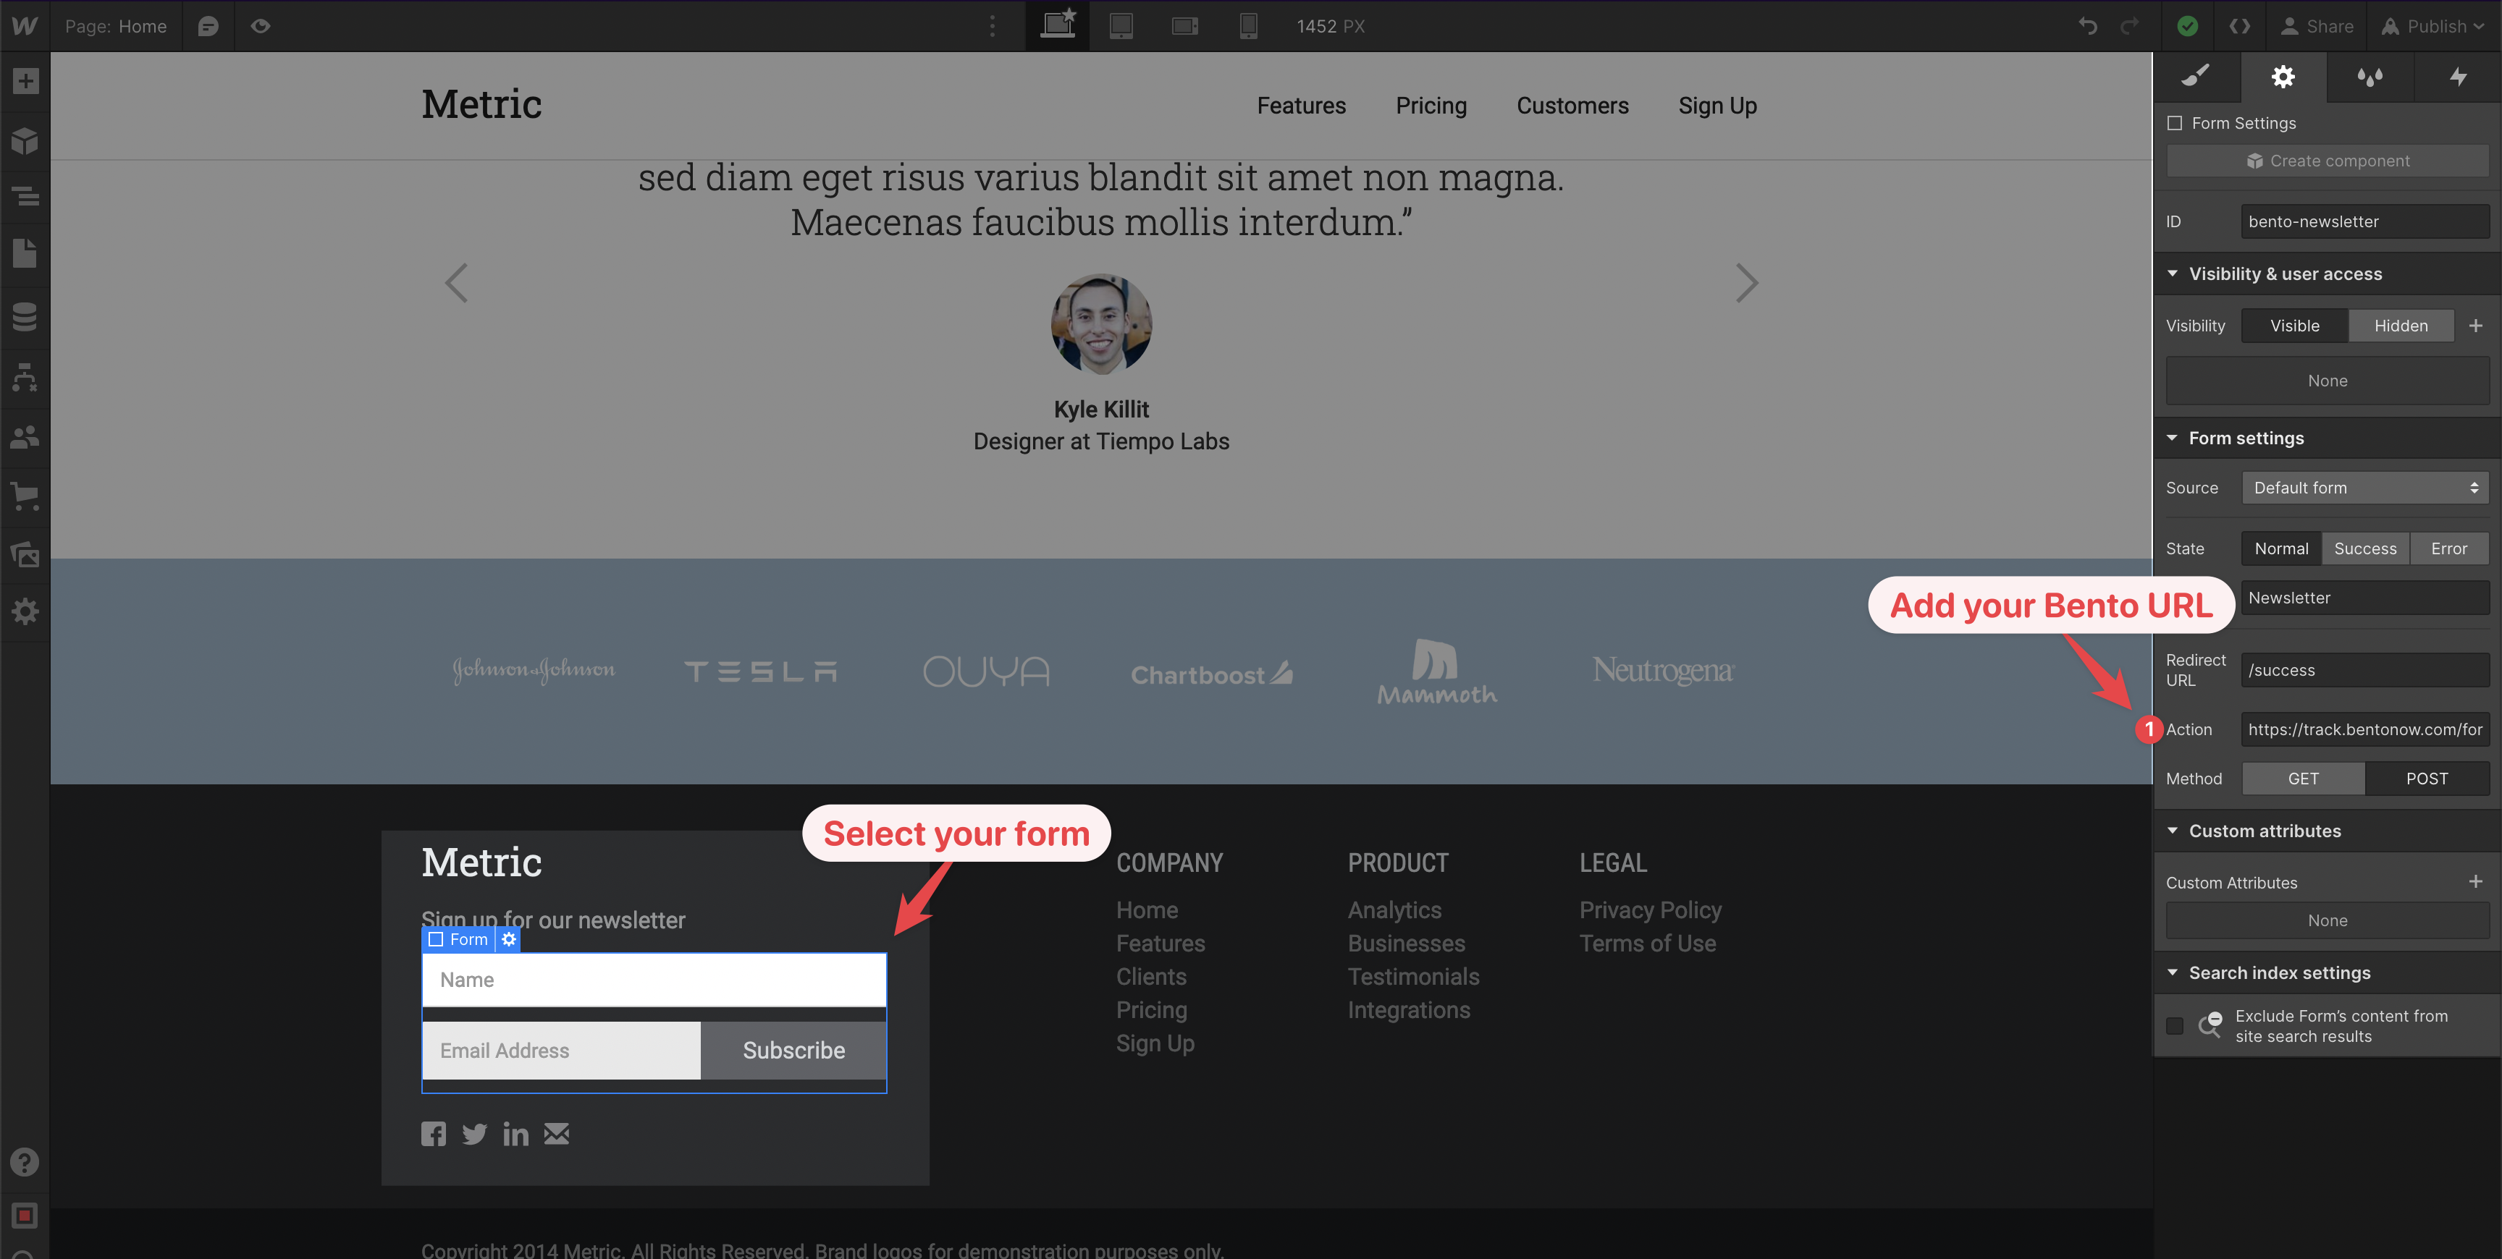
Task: Open the Add elements panel
Action: tap(25, 82)
